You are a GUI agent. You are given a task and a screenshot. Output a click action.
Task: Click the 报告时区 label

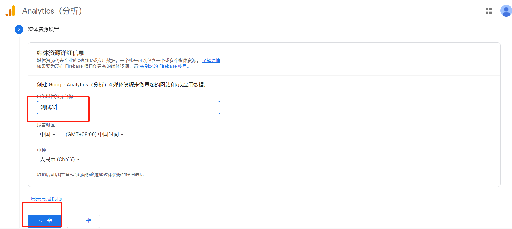(46, 125)
